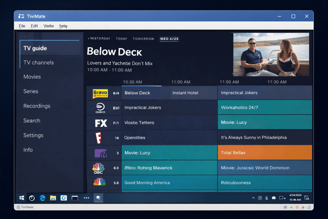
Task: Select Below Deck program on Bravo
Action: (146, 93)
